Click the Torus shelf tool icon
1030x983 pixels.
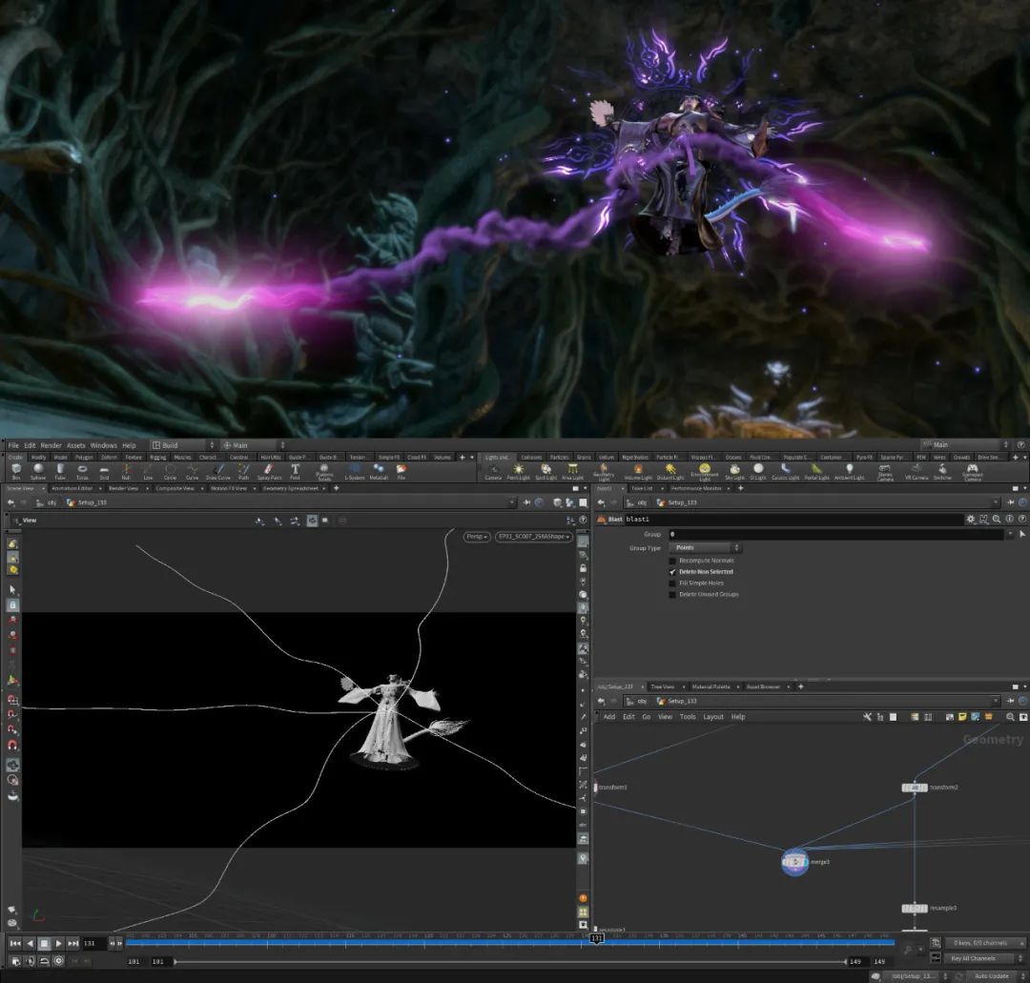[82, 469]
